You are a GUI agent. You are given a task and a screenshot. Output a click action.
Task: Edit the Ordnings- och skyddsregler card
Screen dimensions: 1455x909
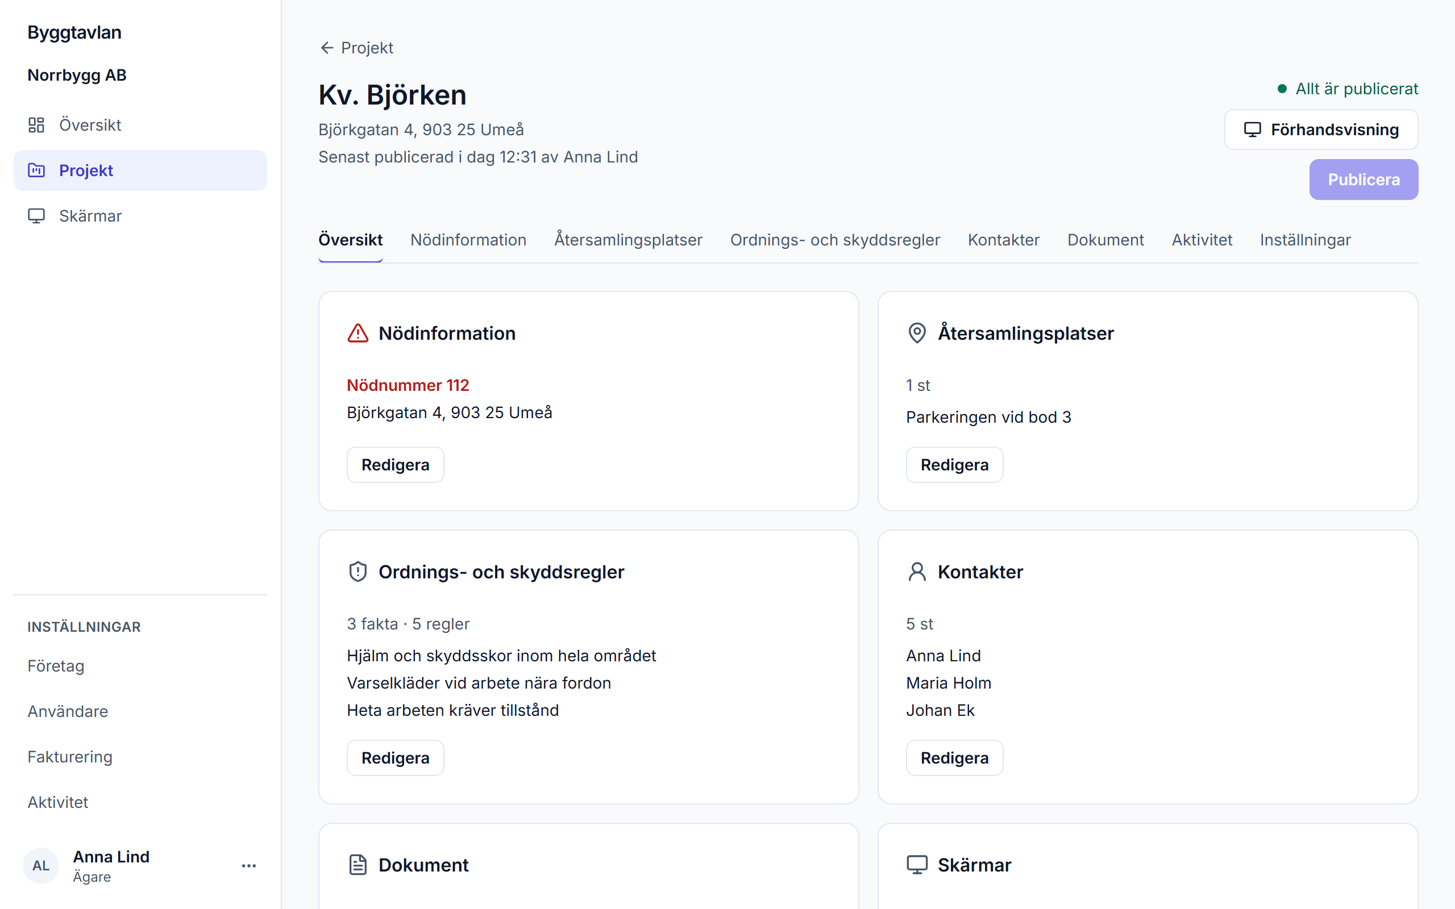pyautogui.click(x=395, y=758)
